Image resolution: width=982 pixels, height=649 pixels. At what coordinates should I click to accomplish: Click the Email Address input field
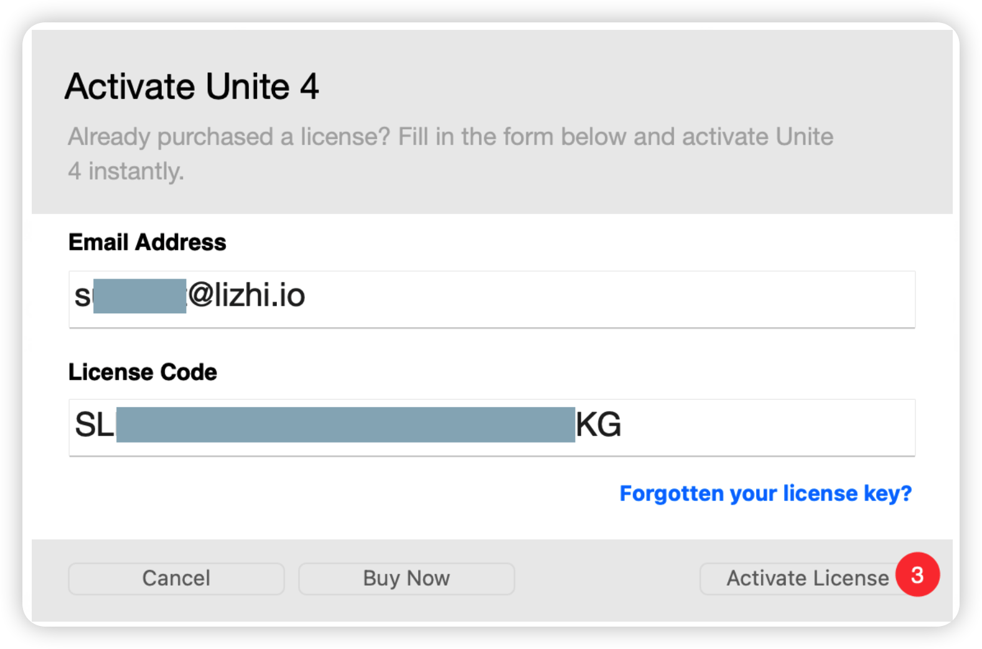click(560, 298)
